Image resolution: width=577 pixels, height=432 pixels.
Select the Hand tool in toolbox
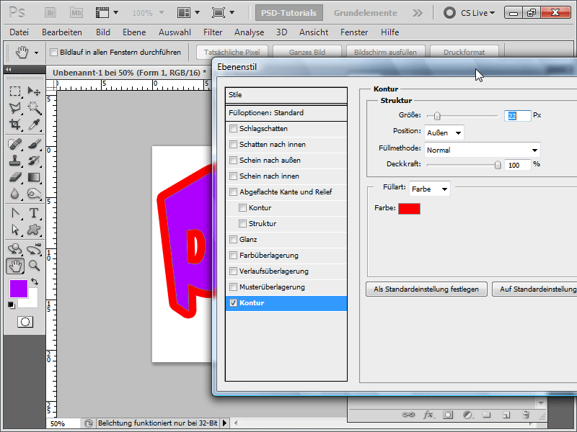(15, 266)
